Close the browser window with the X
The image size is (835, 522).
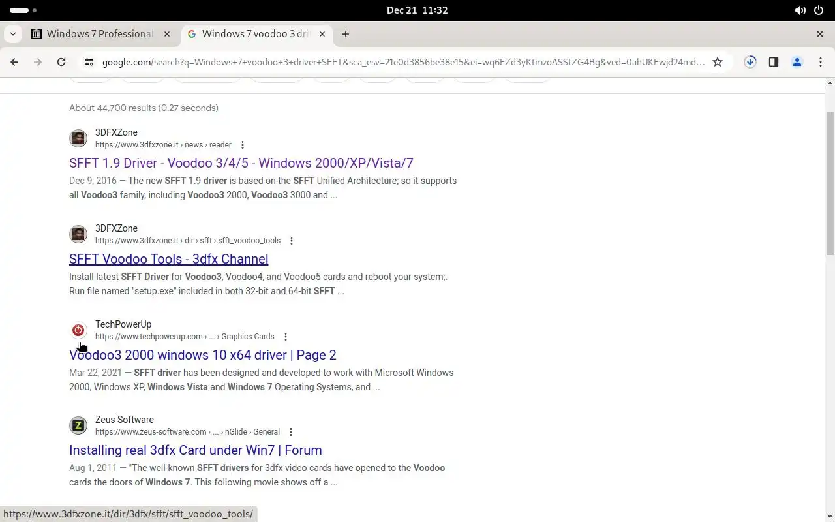pos(820,34)
